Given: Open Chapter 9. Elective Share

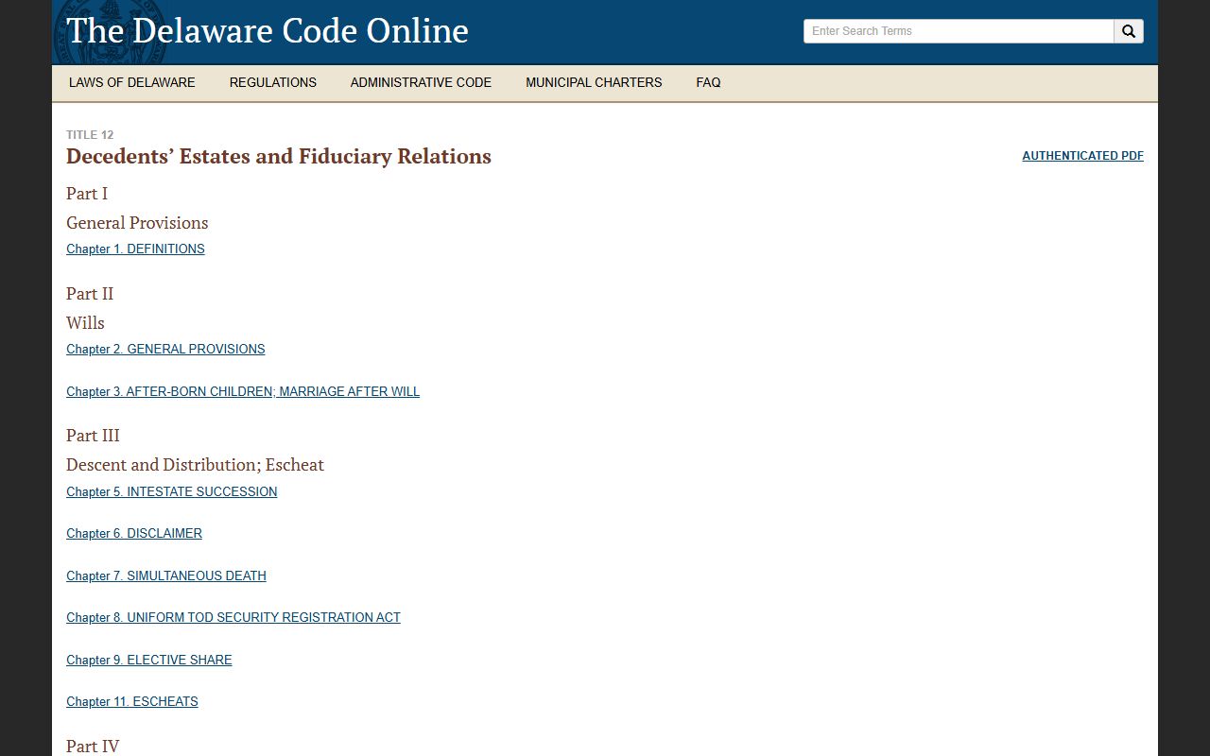Looking at the screenshot, I should pyautogui.click(x=149, y=660).
